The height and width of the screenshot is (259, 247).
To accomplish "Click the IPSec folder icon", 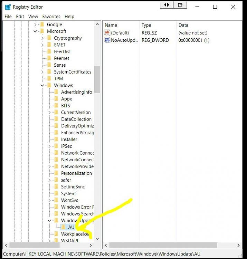I will coord(56,146).
